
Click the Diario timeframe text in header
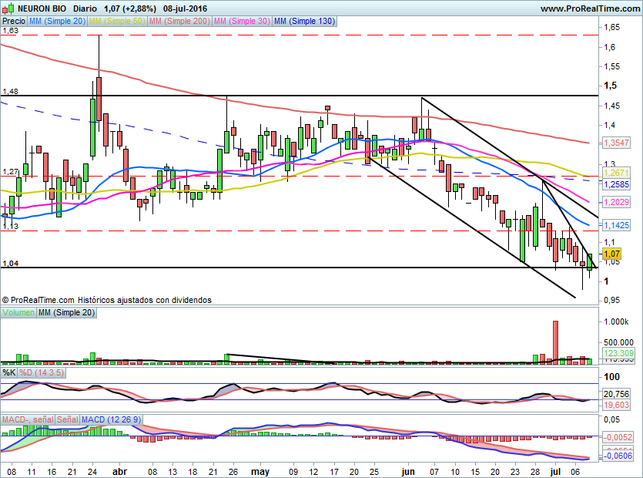tap(85, 8)
